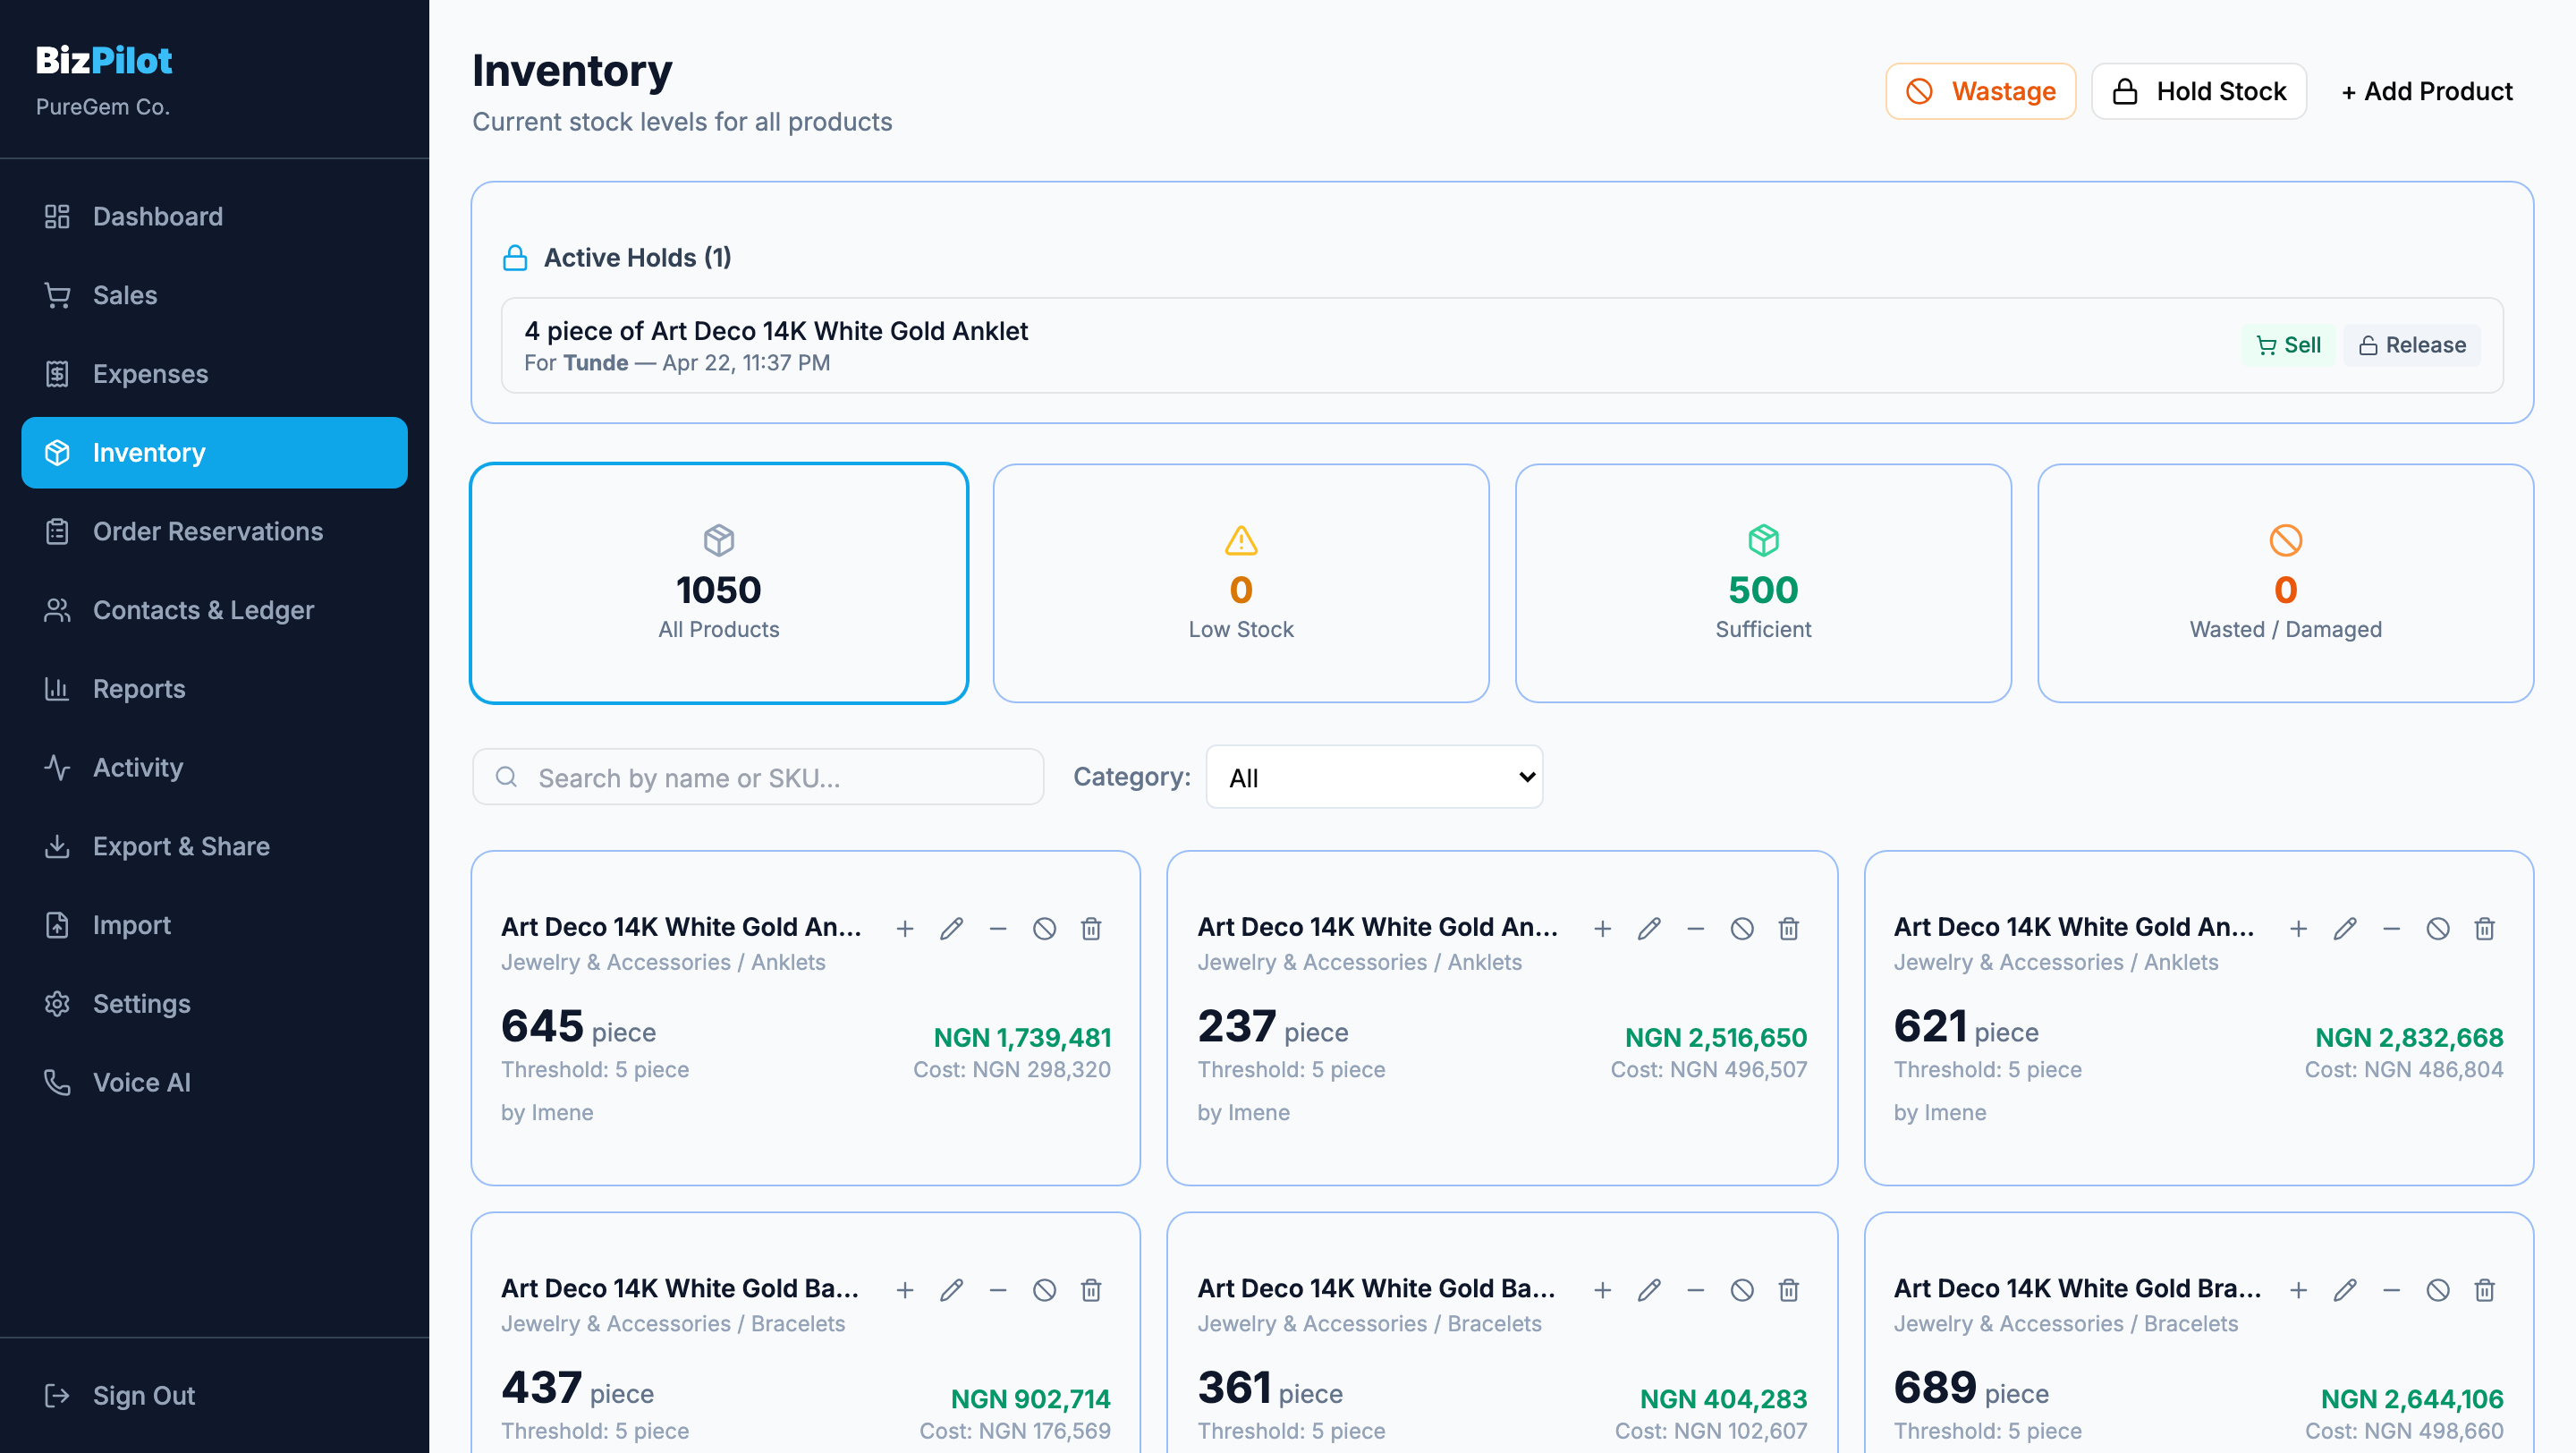
Task: Open the Voice AI page
Action: click(x=214, y=1082)
